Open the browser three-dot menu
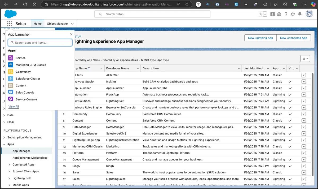Viewport: 318px width, 189px height. click(304, 4)
